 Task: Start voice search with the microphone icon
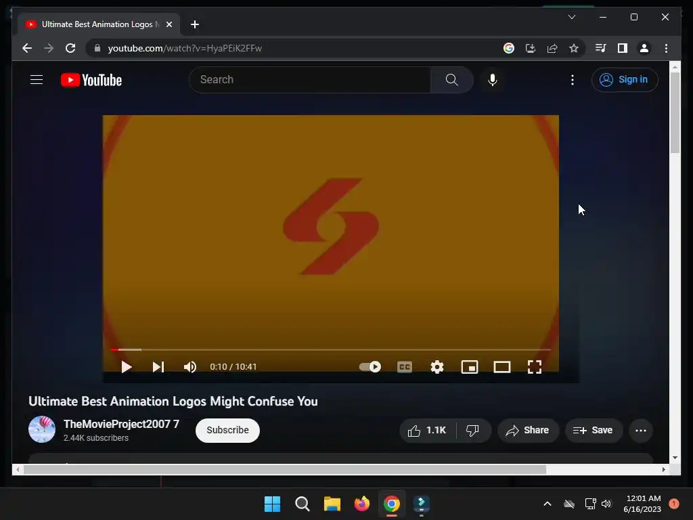pyautogui.click(x=493, y=80)
